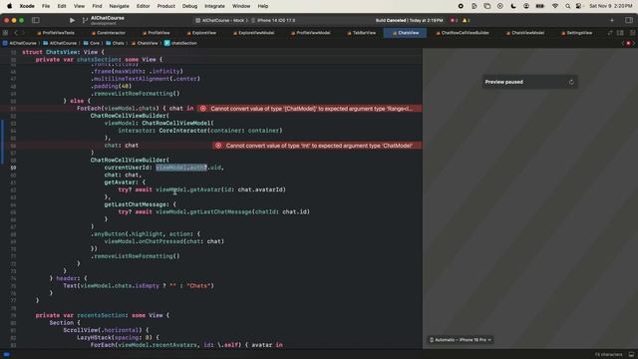This screenshot has width=638, height=359.
Task: Click line number 59 in the gutter
Action: [13, 168]
